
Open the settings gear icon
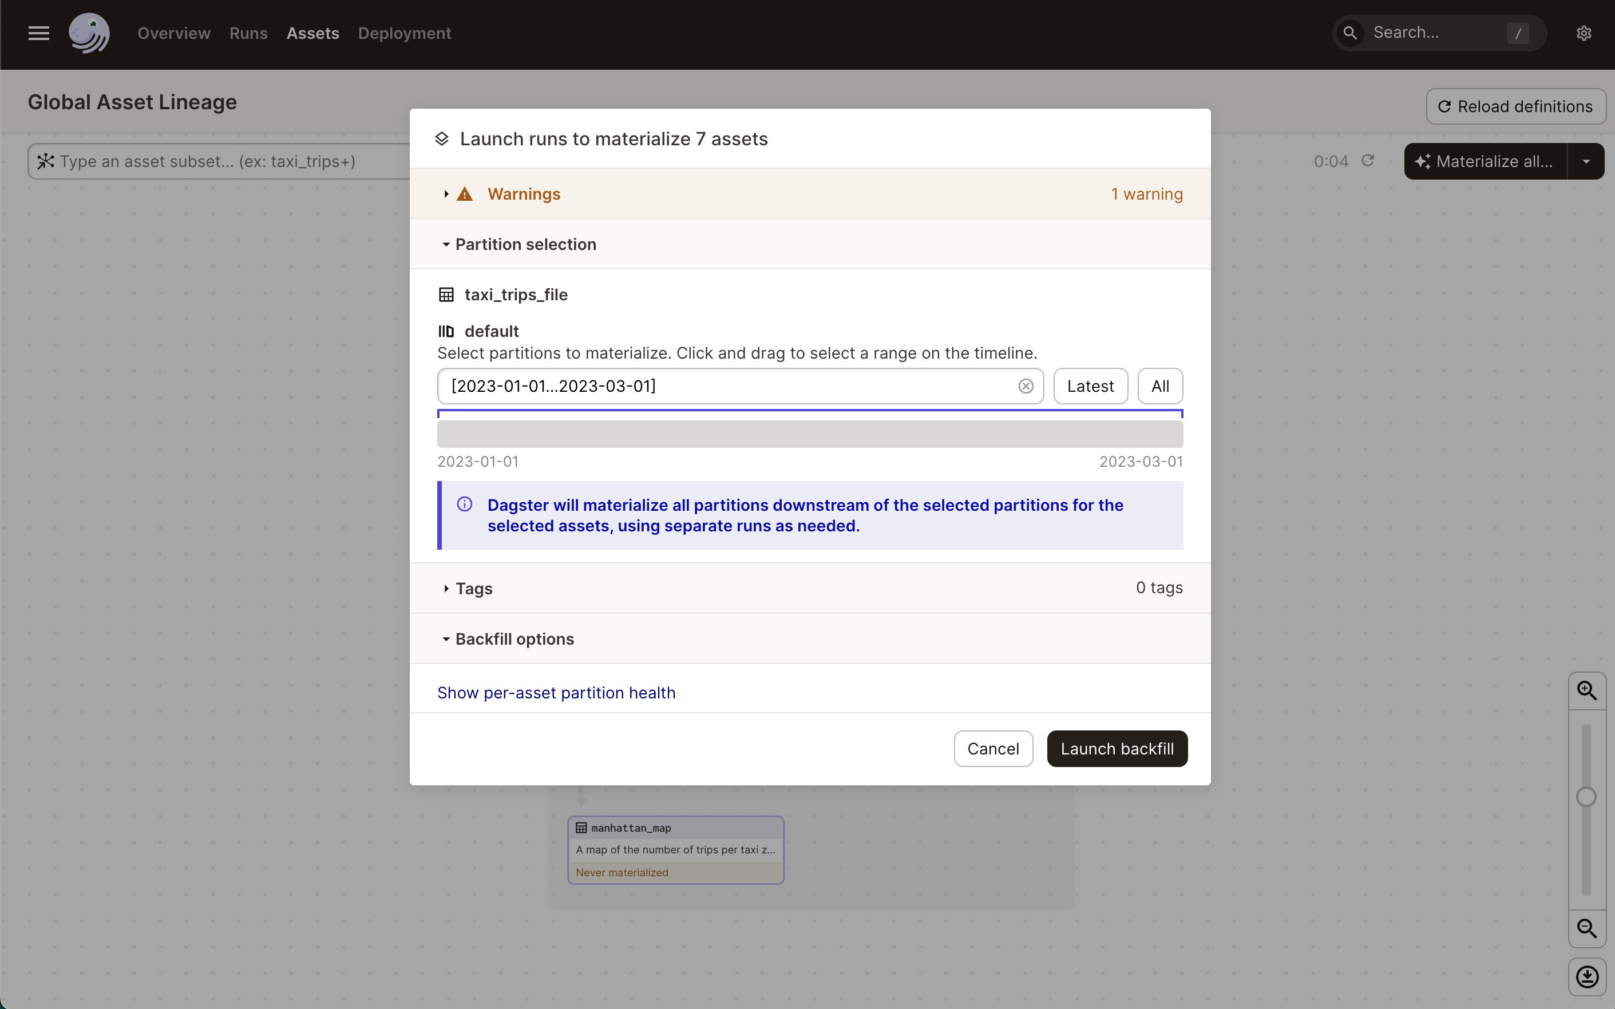(x=1584, y=33)
